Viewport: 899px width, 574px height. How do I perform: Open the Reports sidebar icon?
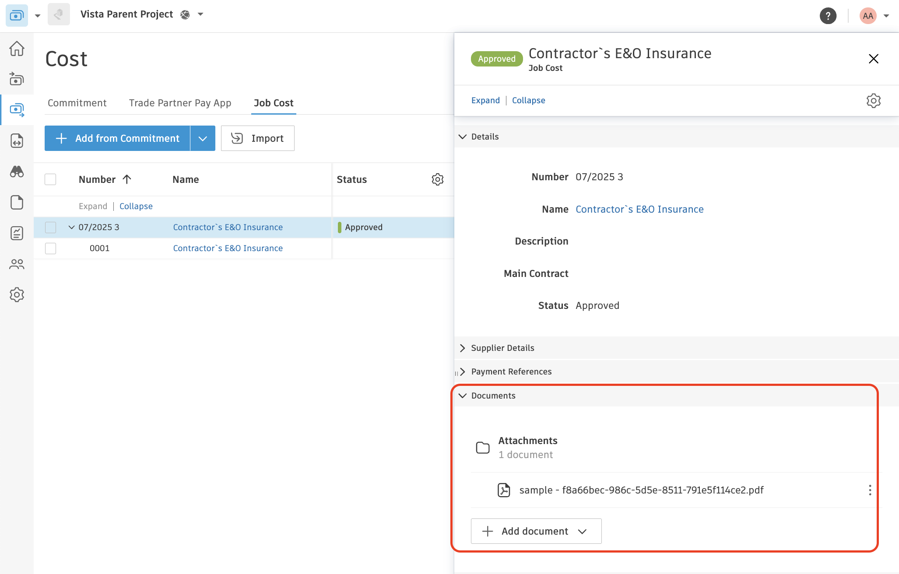tap(17, 233)
